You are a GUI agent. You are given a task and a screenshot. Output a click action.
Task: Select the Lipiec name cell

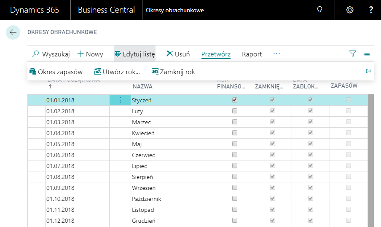pyautogui.click(x=173, y=166)
